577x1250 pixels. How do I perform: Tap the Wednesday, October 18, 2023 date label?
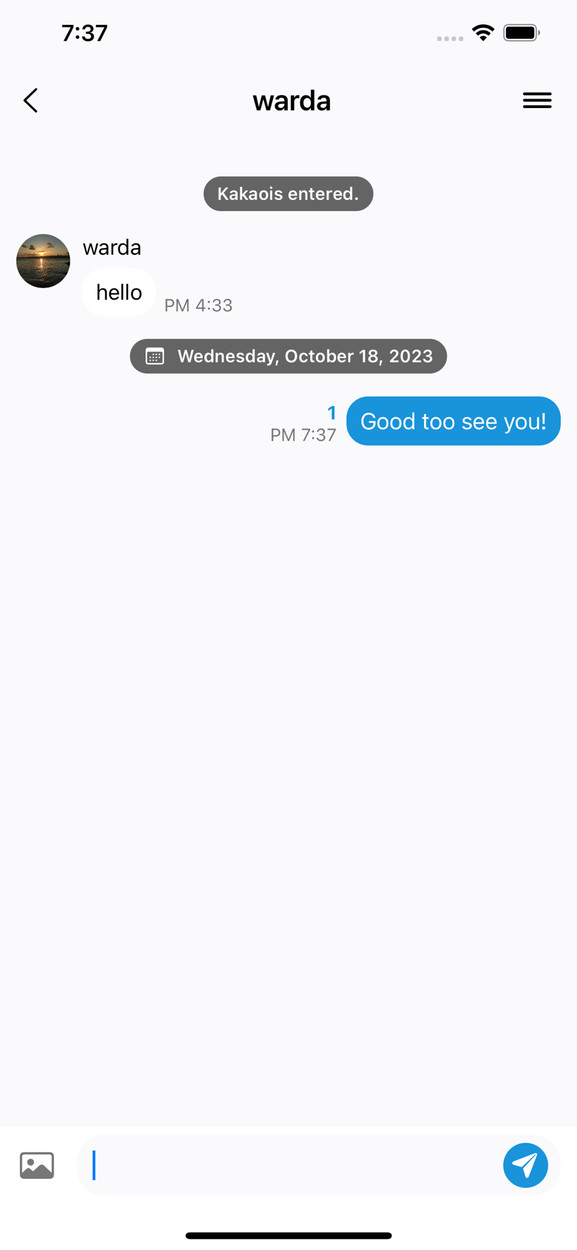tap(305, 356)
